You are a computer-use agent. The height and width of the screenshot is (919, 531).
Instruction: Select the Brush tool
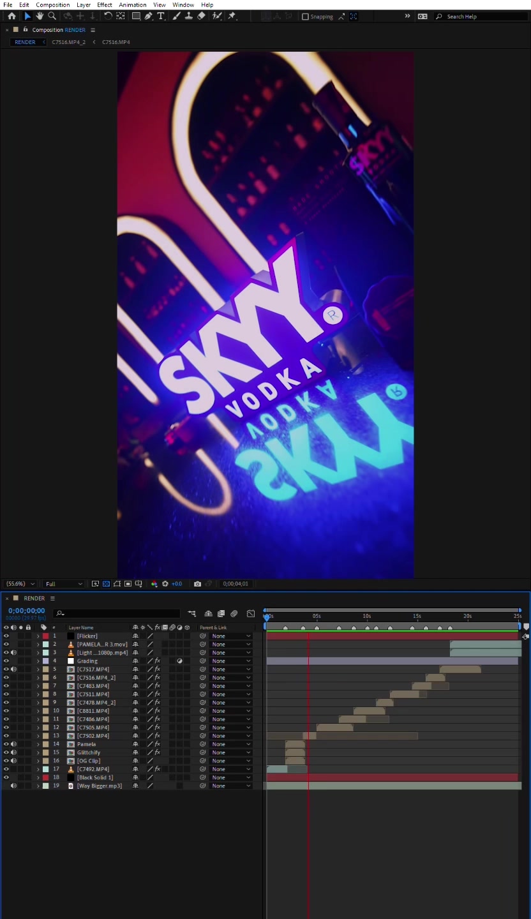176,16
